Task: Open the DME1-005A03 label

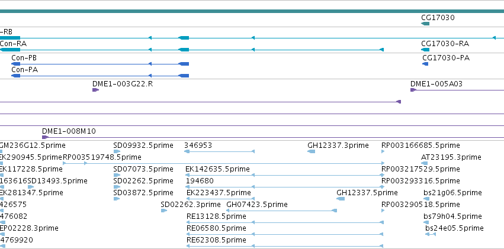Action: click(x=436, y=84)
